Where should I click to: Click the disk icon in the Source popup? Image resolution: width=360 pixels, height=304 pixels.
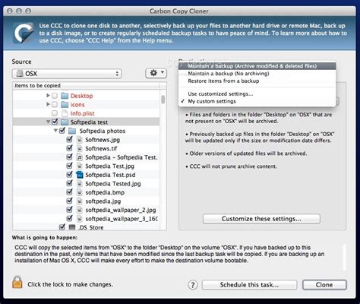point(20,74)
